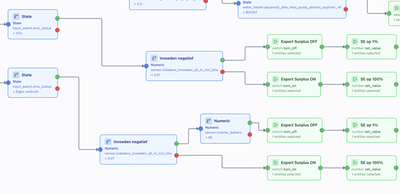Viewport: 400px width, 194px height.
Task: Click the branch icon on State Eigen verbruik node
Action: [16, 75]
